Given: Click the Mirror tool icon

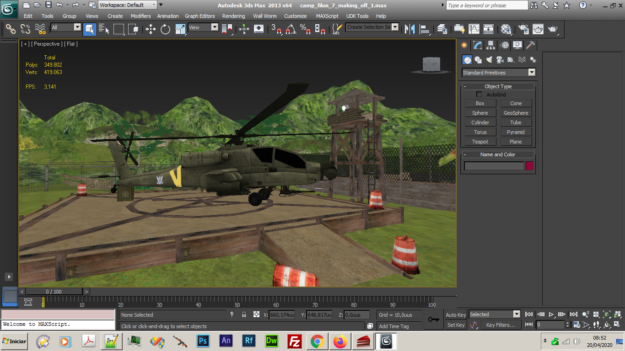Looking at the screenshot, I should pos(410,29).
